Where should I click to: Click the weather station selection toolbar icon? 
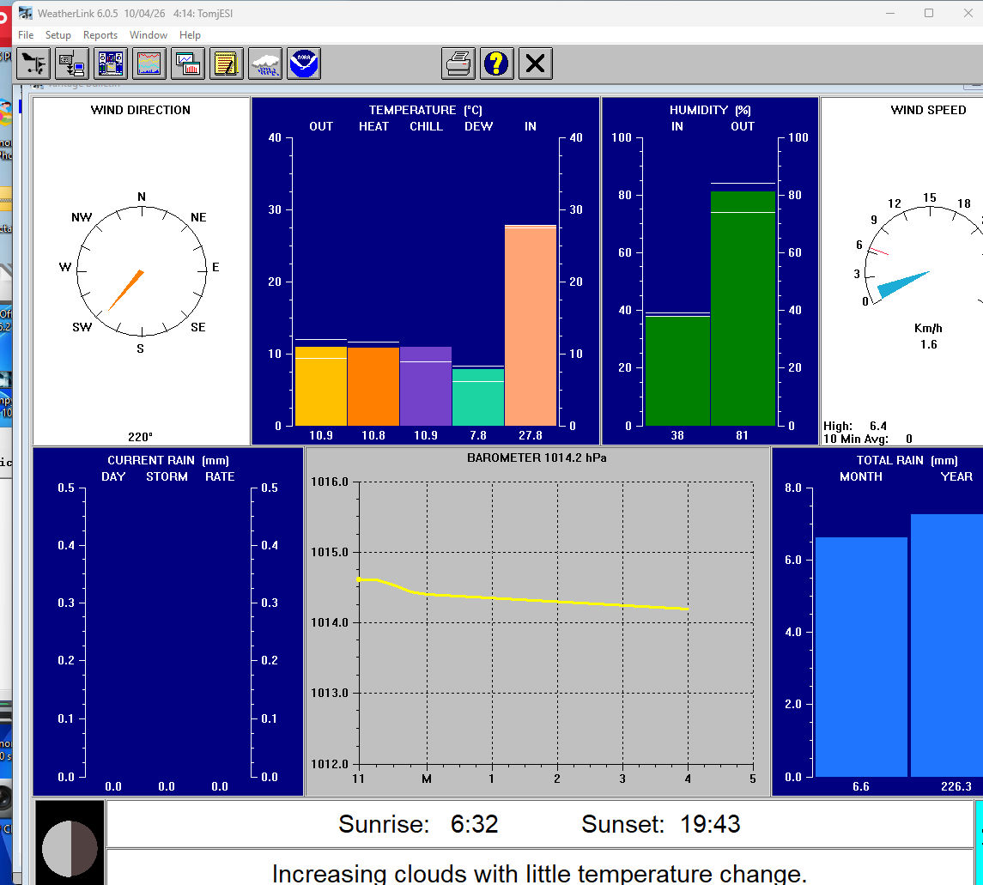[33, 64]
